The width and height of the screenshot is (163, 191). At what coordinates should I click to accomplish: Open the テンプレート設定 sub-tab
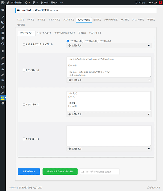click(95, 33)
